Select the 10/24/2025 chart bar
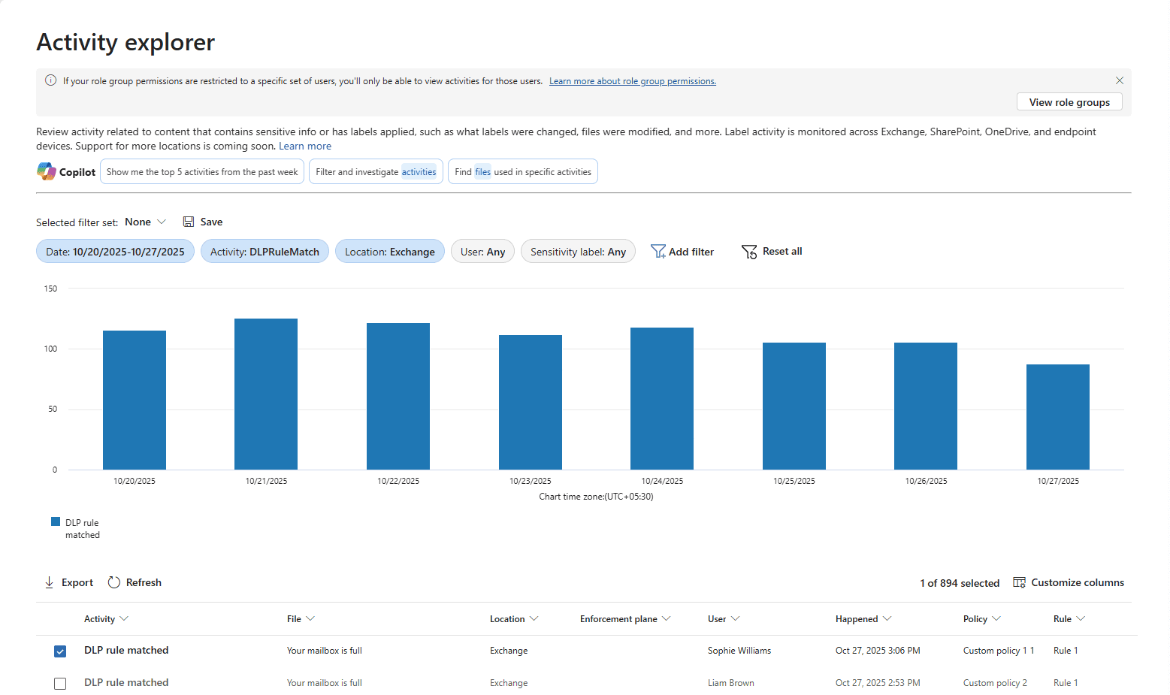This screenshot has width=1170, height=695. (661, 398)
